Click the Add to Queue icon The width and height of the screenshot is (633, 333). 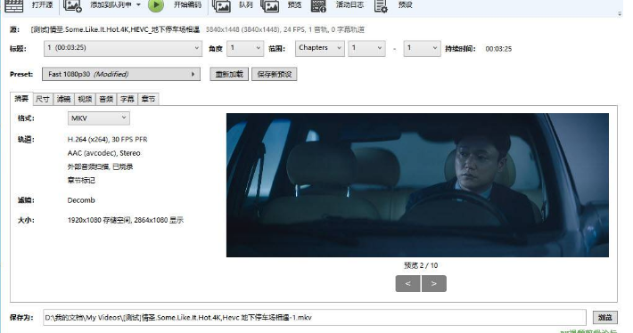tap(73, 5)
